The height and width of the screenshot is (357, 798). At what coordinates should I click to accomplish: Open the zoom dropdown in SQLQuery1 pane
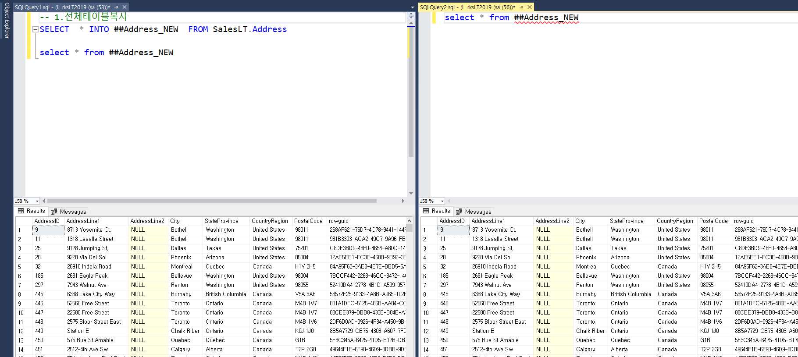click(37, 201)
